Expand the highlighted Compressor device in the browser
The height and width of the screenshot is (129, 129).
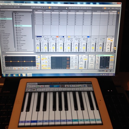[15, 26]
